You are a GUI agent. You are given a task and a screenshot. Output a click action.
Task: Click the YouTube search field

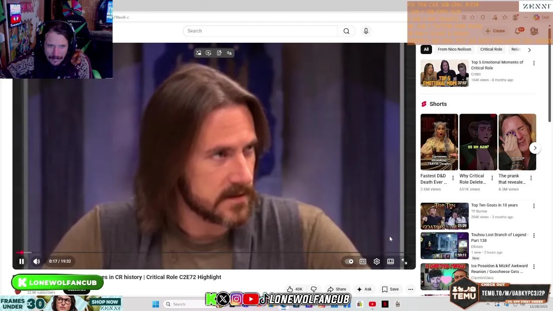click(x=260, y=31)
